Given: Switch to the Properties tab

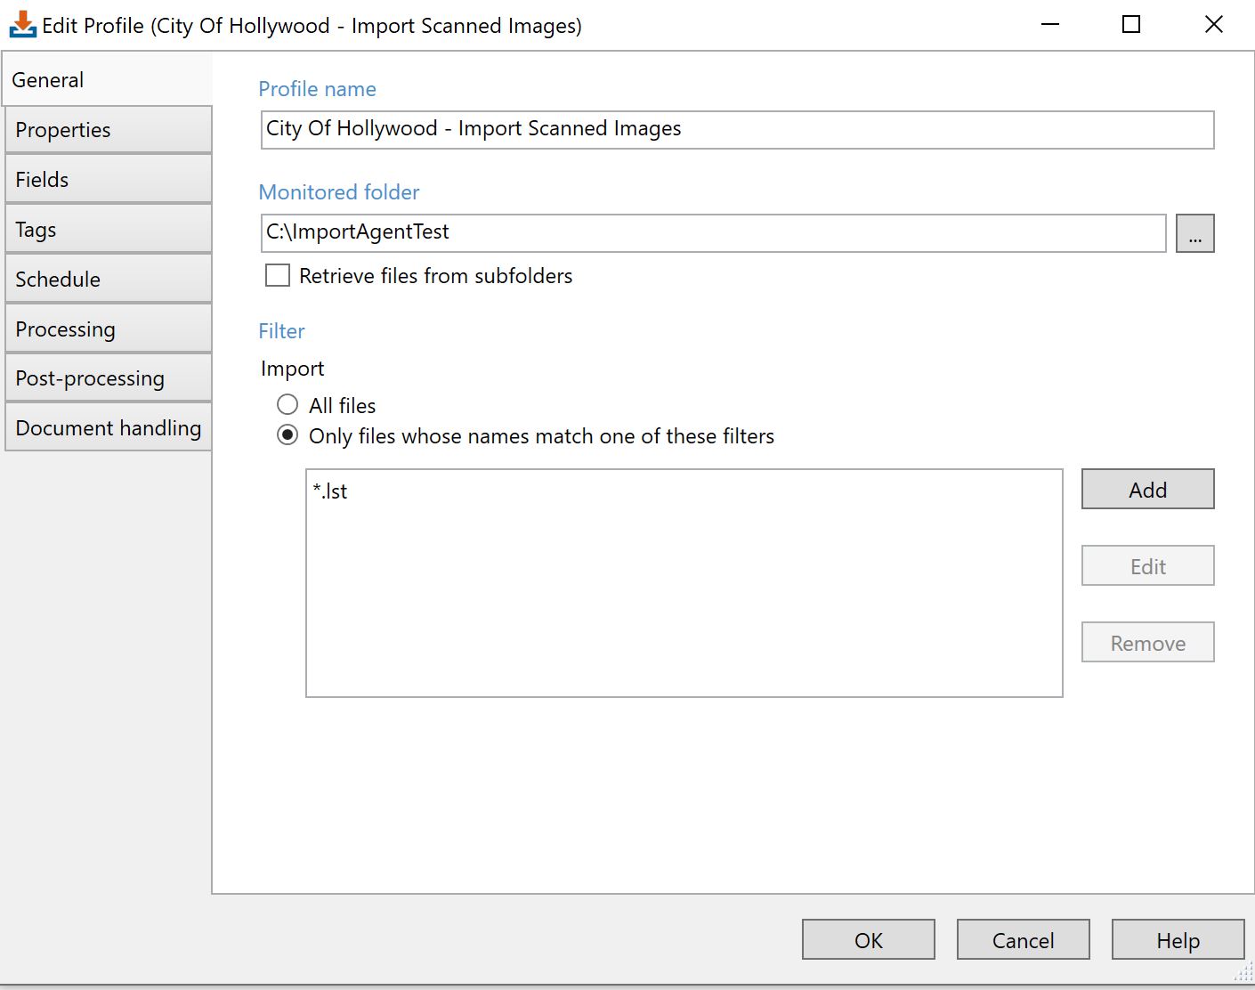Looking at the screenshot, I should (x=108, y=130).
